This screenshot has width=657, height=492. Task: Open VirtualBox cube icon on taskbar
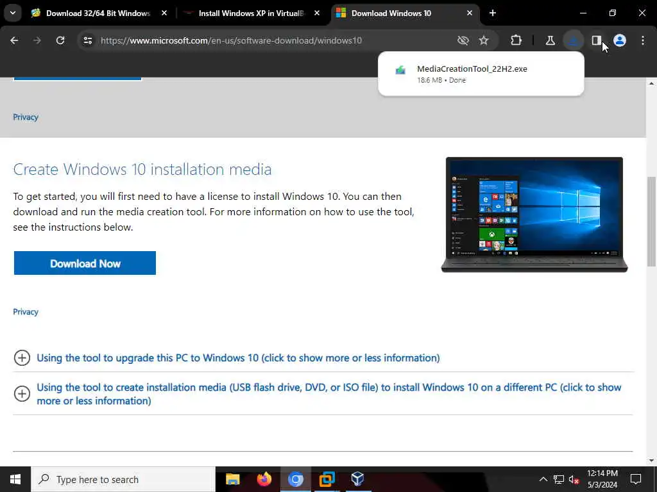tap(358, 479)
